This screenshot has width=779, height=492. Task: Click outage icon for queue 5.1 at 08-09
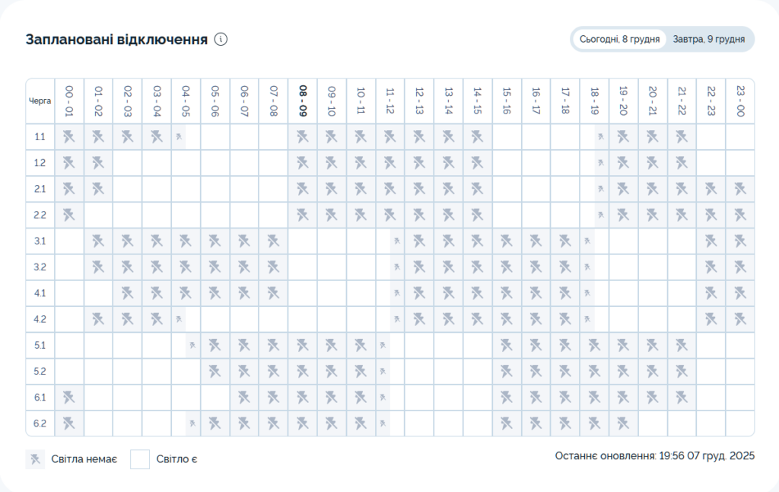tap(303, 345)
